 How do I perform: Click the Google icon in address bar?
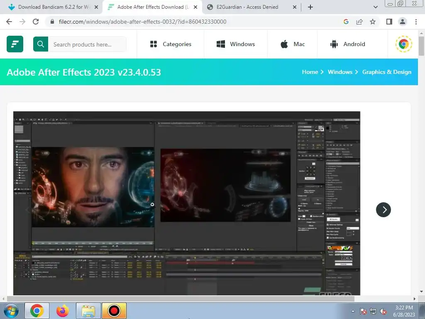pyautogui.click(x=346, y=22)
